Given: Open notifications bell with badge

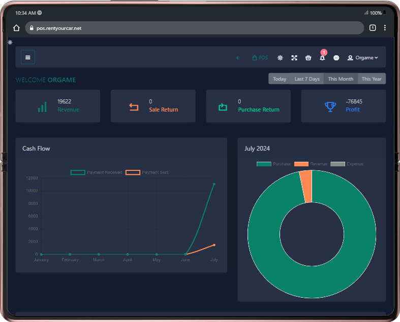Looking at the screenshot, I should tap(322, 57).
